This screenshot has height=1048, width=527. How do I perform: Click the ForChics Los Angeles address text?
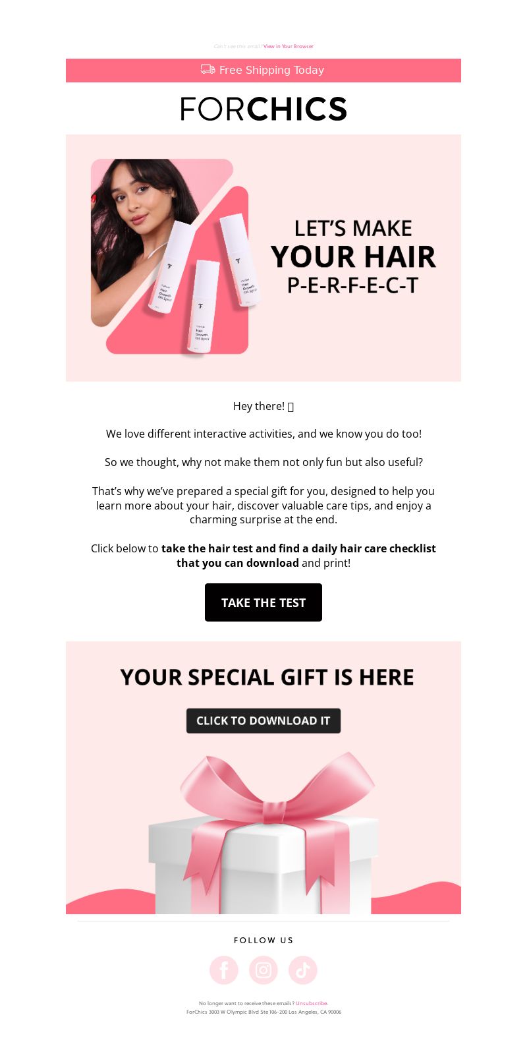pyautogui.click(x=263, y=1012)
